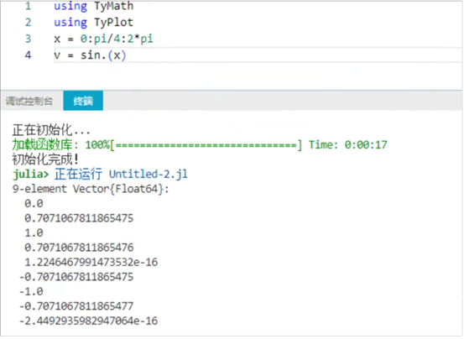Click output value -2.4492935982947064e-16
This screenshot has width=464, height=339.
click(x=88, y=321)
